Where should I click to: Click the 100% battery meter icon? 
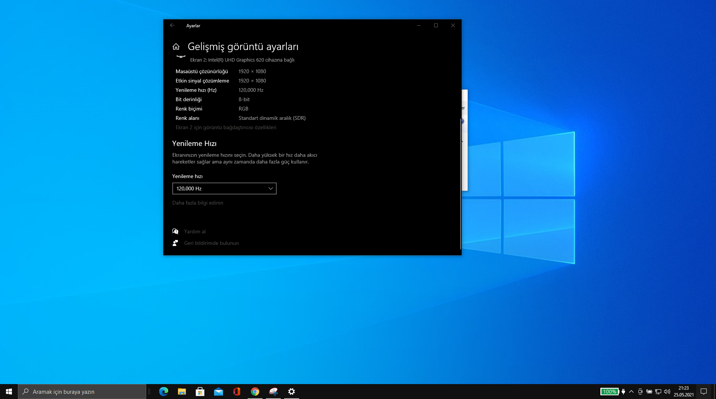[x=610, y=392]
